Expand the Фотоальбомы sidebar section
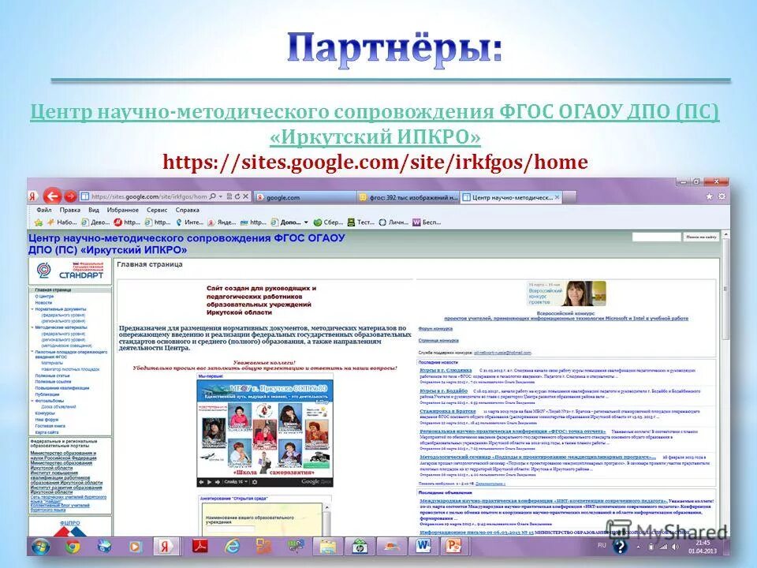 click(x=32, y=400)
